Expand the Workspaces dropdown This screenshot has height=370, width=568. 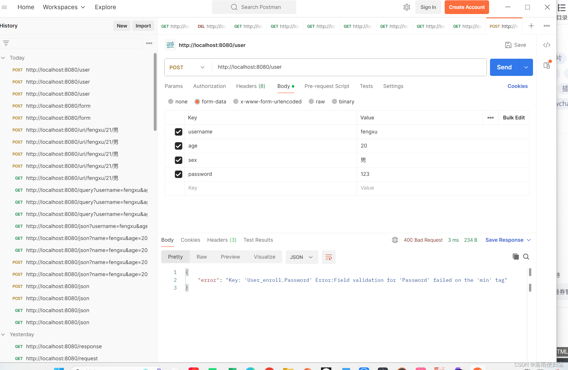tap(64, 7)
